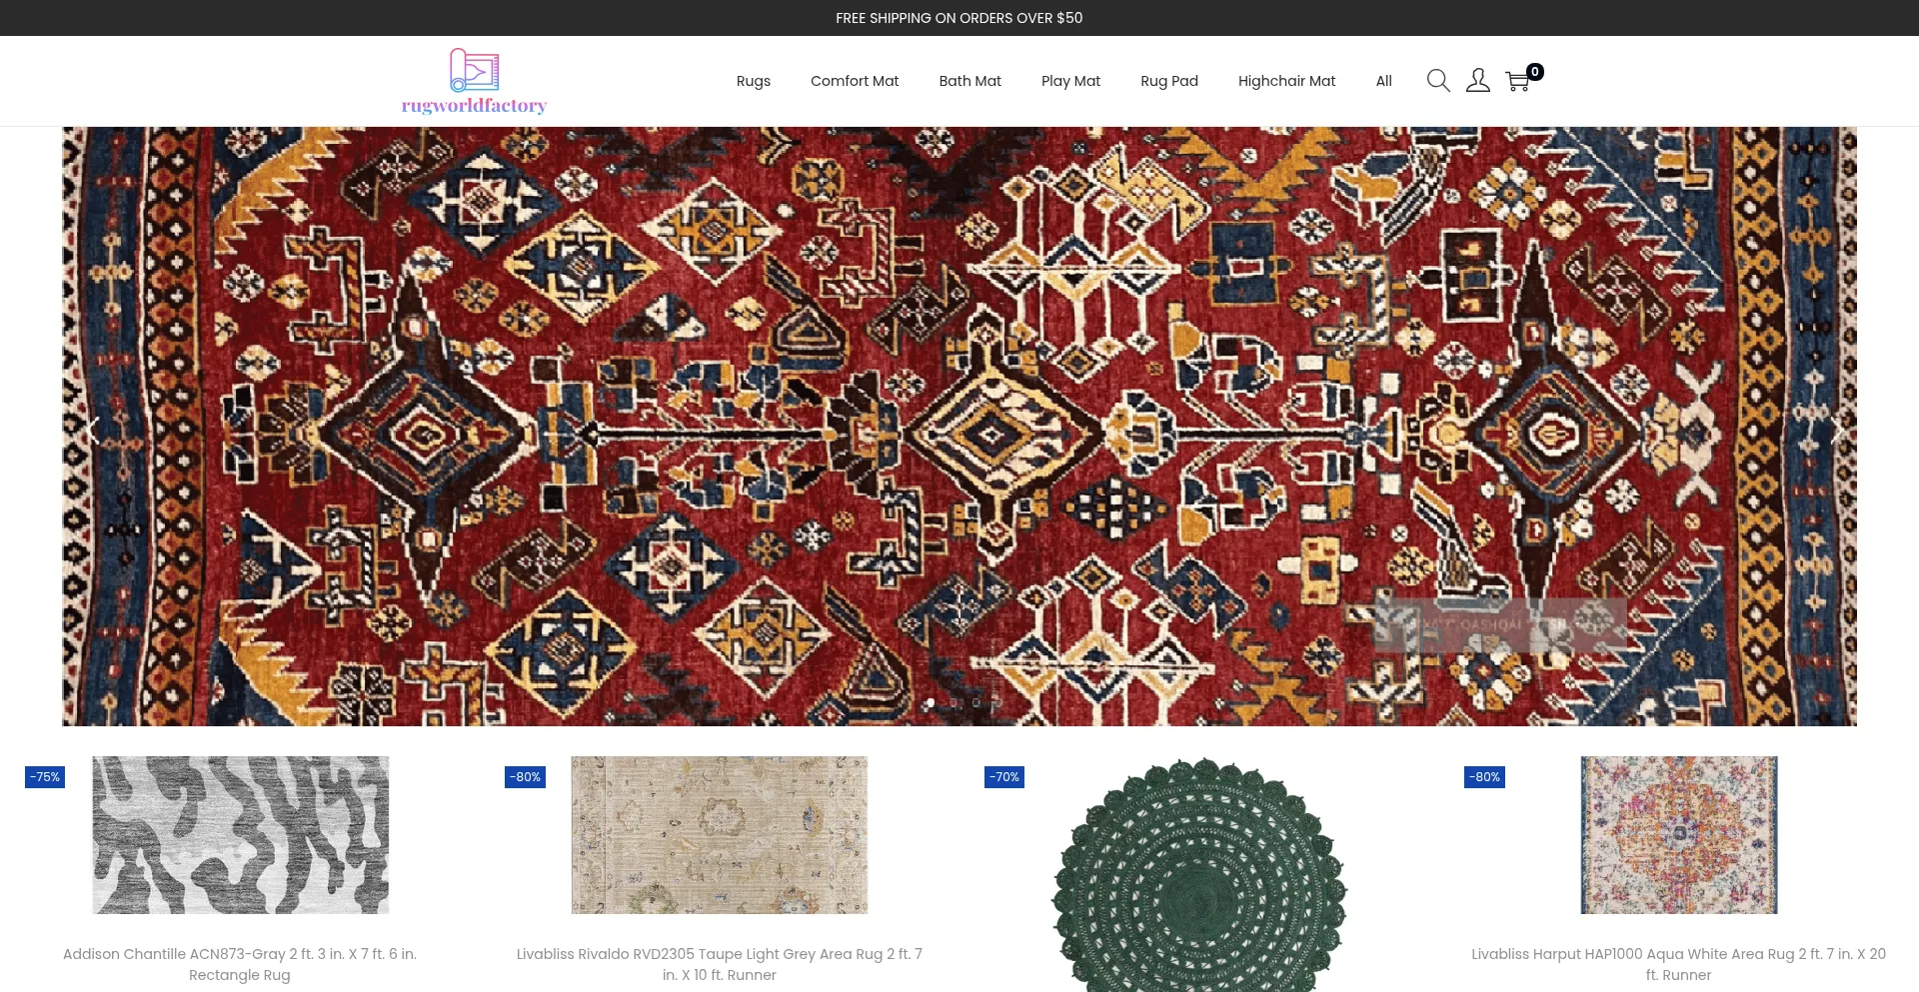Open the Livabliss Rivaldo taupe rug thumbnail
This screenshot has width=1919, height=992.
click(720, 835)
